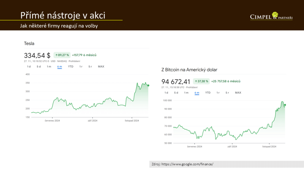Select Bitcoin 1m time range tab
The height and width of the screenshot is (171, 304).
tap(186, 93)
